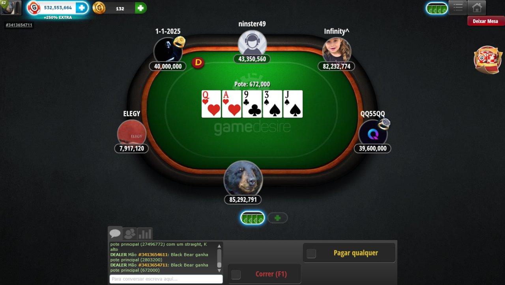
Task: Tick the Pagar qualquer checkbox
Action: coord(311,253)
